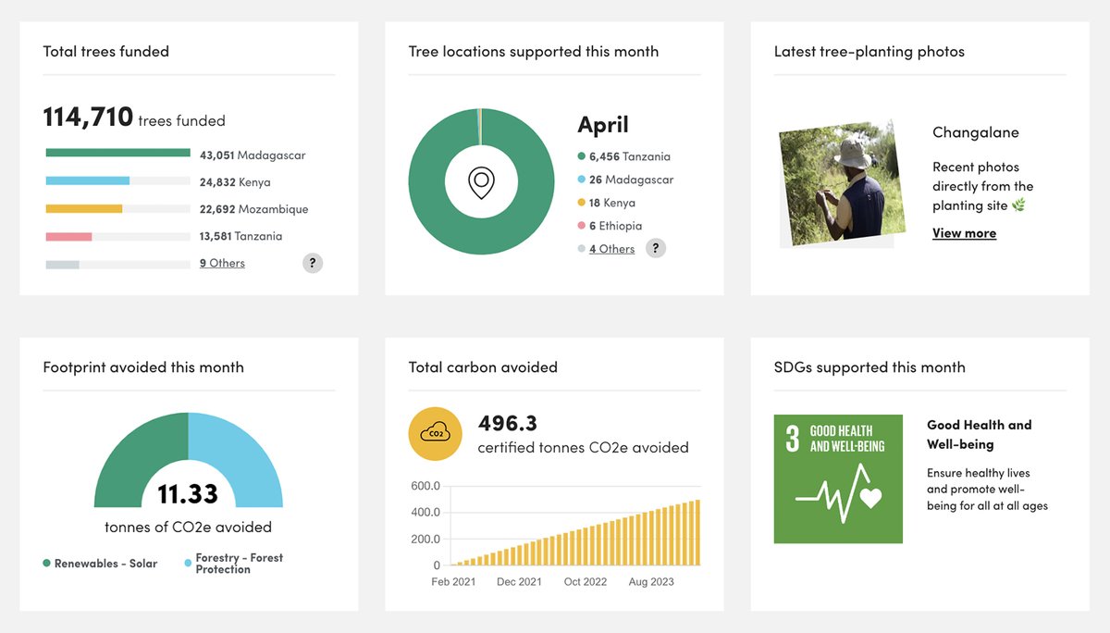Viewport: 1110px width, 633px height.
Task: Click the 496.3 carbon total
Action: coord(508,423)
